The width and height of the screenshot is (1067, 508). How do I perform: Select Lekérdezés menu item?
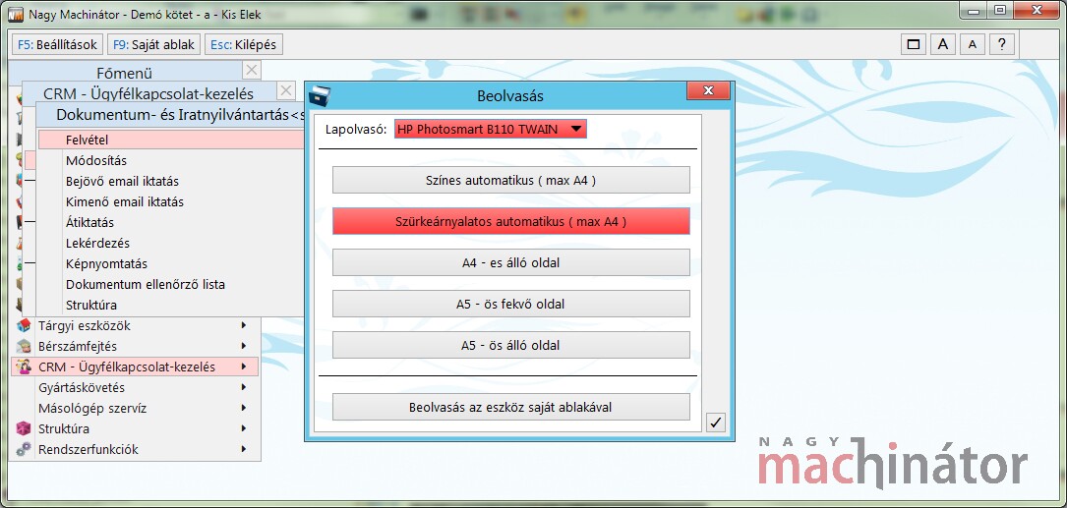[171, 243]
